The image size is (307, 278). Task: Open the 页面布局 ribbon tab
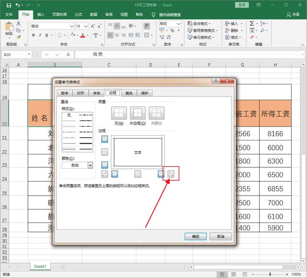(x=59, y=14)
